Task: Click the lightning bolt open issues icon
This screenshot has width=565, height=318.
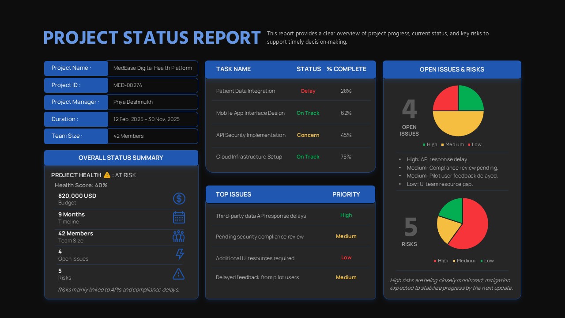Action: coord(180,254)
